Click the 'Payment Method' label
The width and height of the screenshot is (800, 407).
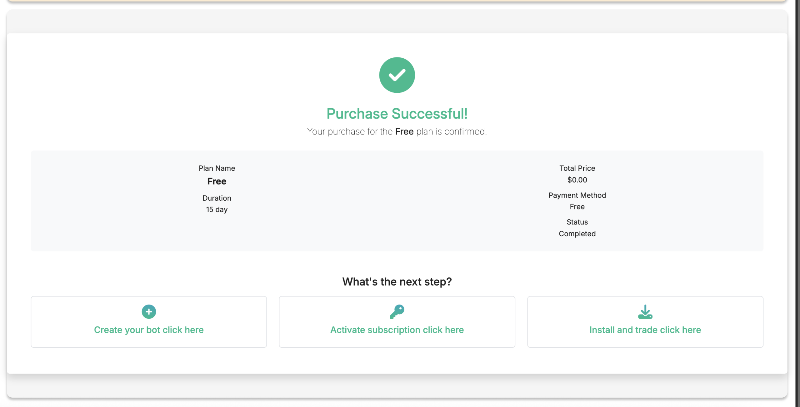point(577,195)
